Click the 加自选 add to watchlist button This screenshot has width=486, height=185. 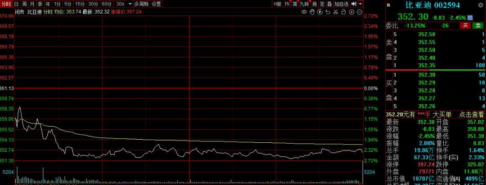pos(341,4)
